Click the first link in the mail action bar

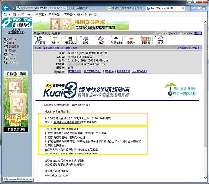39,48
